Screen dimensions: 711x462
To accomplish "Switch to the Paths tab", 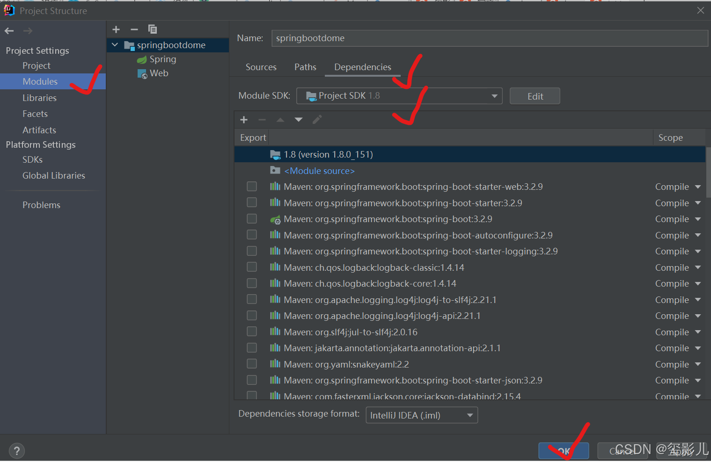I will coord(305,67).
